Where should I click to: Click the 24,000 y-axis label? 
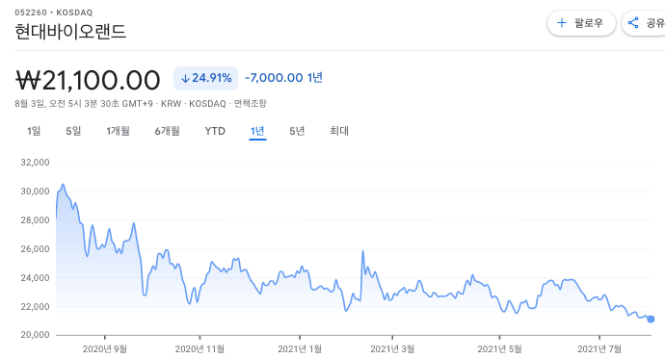[36, 278]
